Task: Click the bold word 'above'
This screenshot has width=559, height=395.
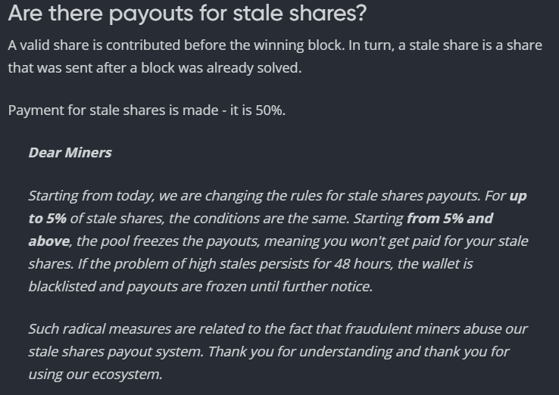Action: [49, 241]
